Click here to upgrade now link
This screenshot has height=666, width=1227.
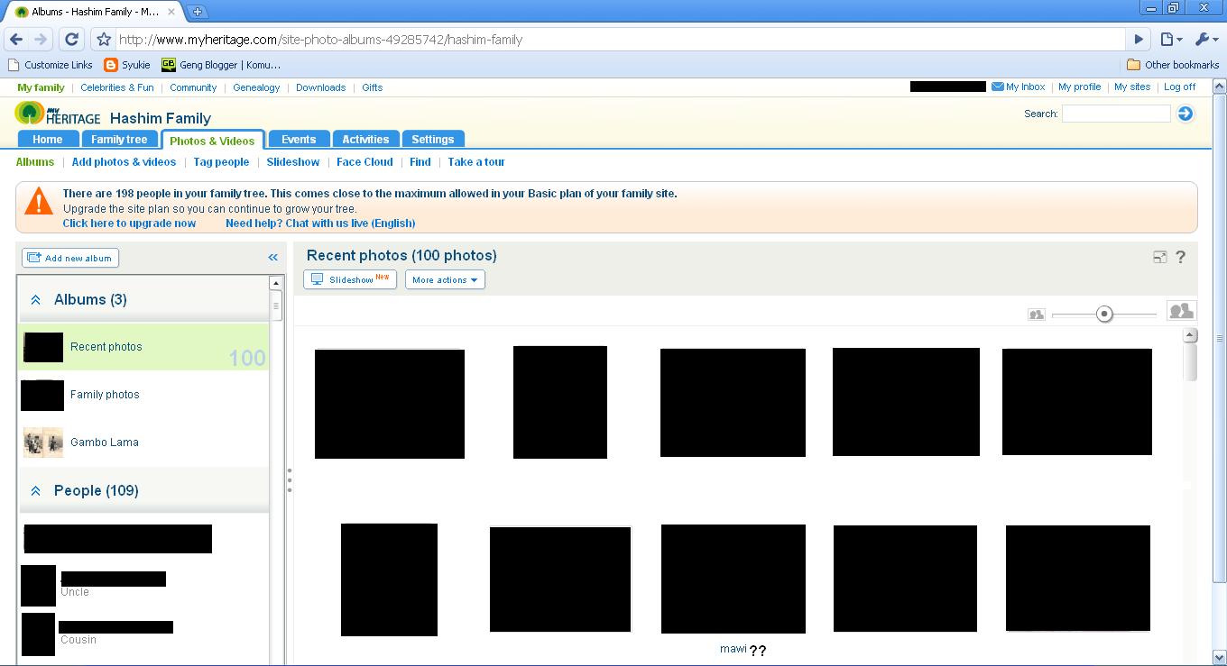coord(129,224)
